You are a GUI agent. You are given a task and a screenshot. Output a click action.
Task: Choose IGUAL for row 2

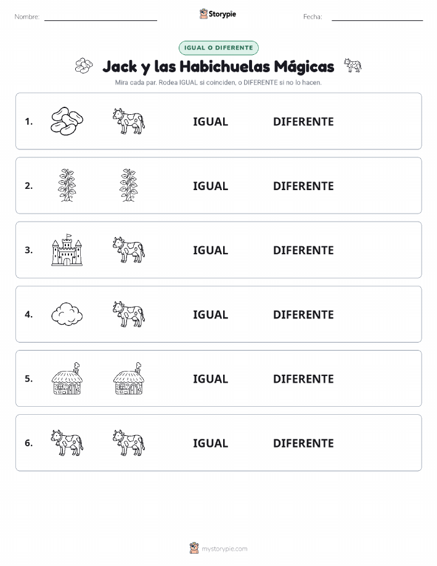[x=211, y=186]
